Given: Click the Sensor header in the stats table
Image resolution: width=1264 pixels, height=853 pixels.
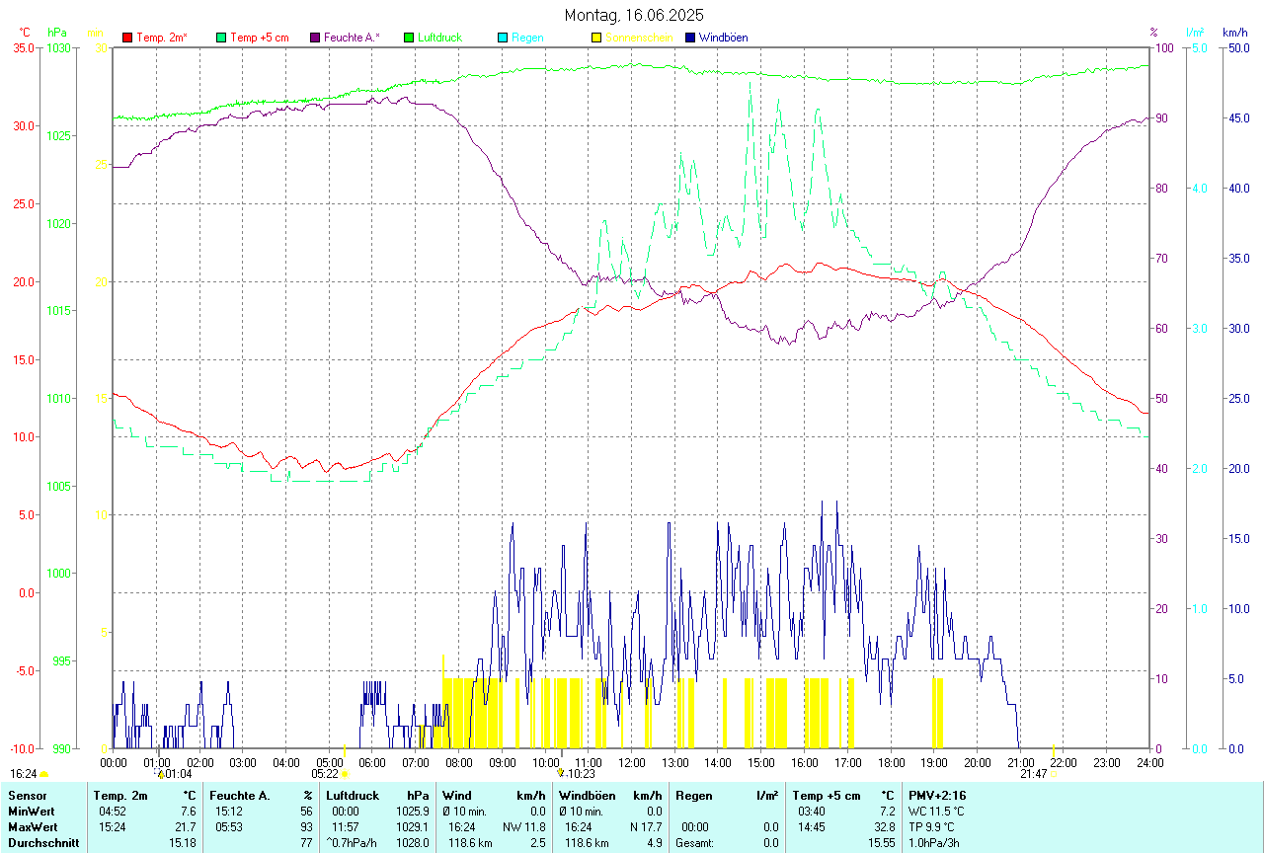Looking at the screenshot, I should [27, 795].
